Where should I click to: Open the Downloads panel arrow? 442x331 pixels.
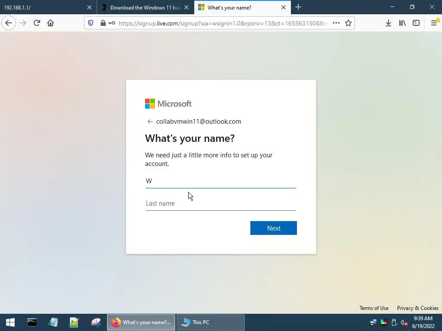pos(388,23)
